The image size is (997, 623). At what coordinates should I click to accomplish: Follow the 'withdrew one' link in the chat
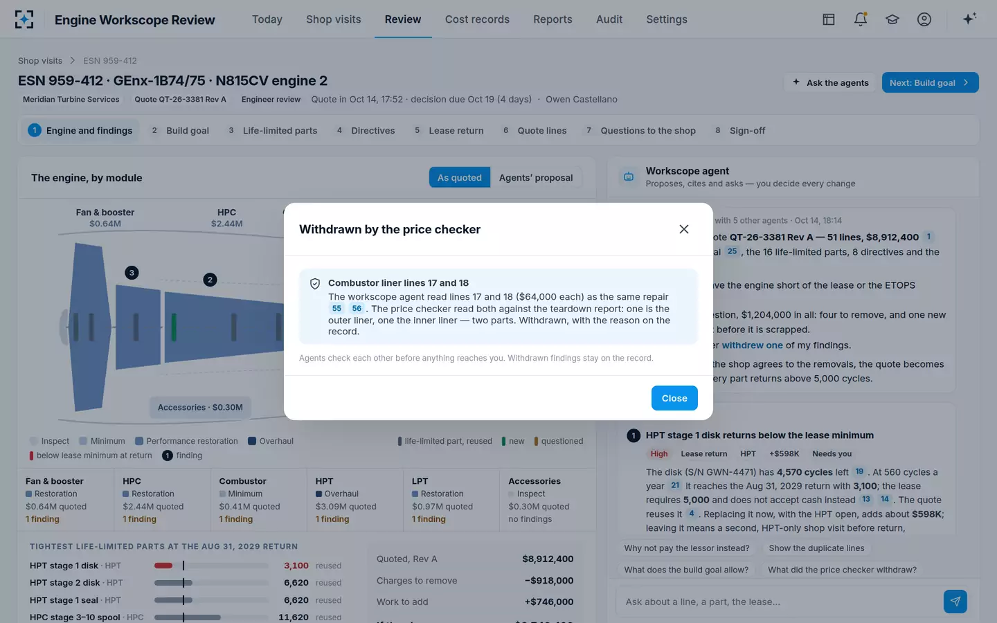pyautogui.click(x=753, y=345)
